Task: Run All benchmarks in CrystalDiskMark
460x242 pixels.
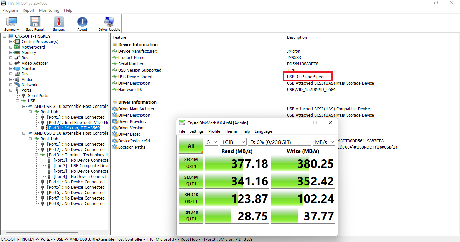Action: point(191,146)
